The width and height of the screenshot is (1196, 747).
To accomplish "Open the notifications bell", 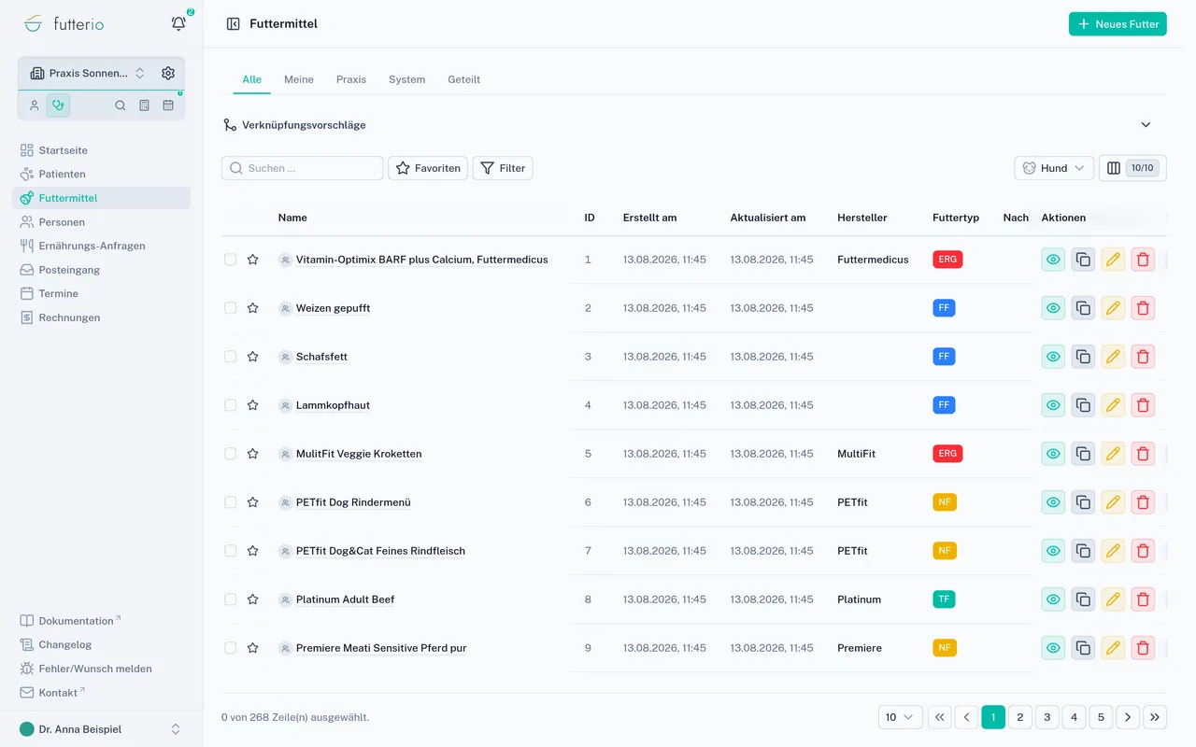I will click(x=178, y=23).
